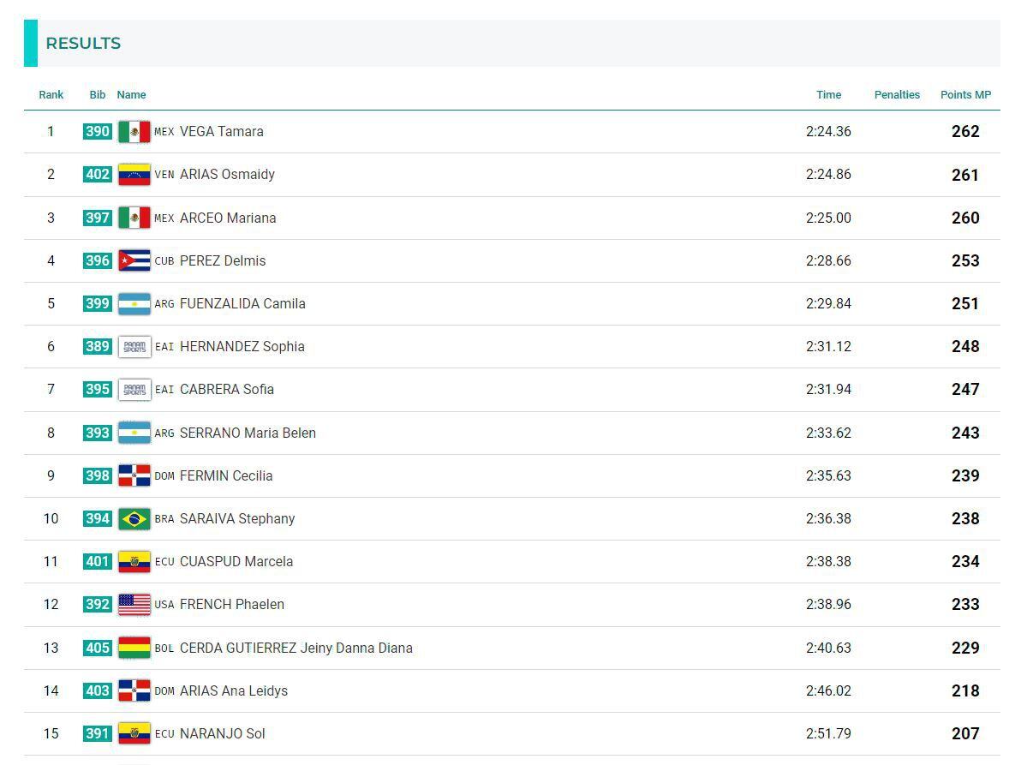Click the Time column header
Viewport: 1033px width, 765px height.
828,95
